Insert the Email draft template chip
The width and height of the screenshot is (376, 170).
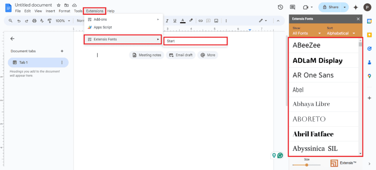point(181,55)
